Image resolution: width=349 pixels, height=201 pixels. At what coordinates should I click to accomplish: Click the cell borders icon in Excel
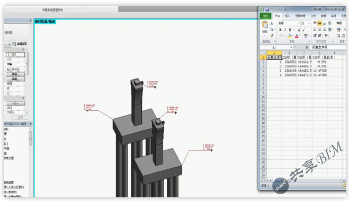point(281,36)
